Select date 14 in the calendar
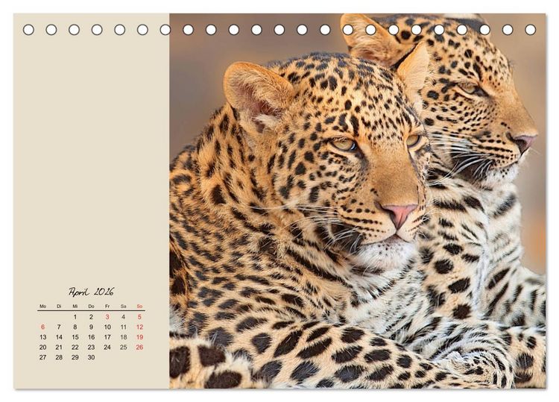This screenshot has height=402, width=559. (59, 337)
